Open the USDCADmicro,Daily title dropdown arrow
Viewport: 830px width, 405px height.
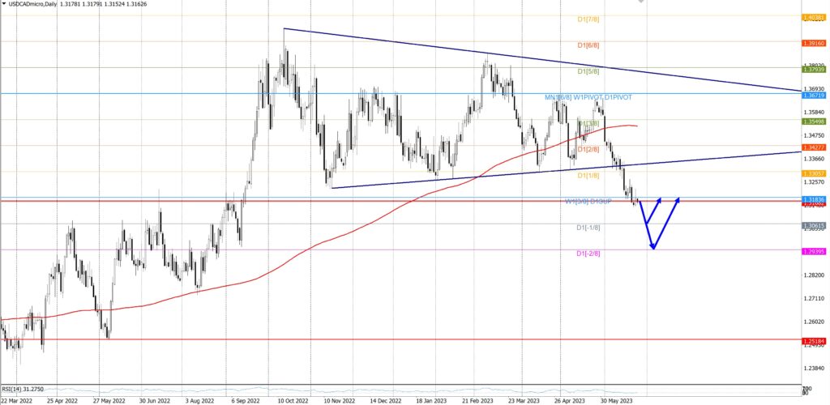[x=5, y=5]
